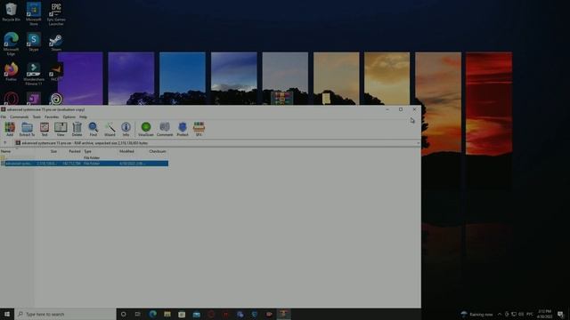The height and width of the screenshot is (320, 570).
Task: Click the Delete trash can icon
Action: pos(77,129)
